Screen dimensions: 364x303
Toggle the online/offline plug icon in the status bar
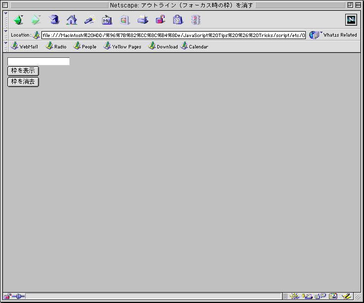[x=18, y=296]
